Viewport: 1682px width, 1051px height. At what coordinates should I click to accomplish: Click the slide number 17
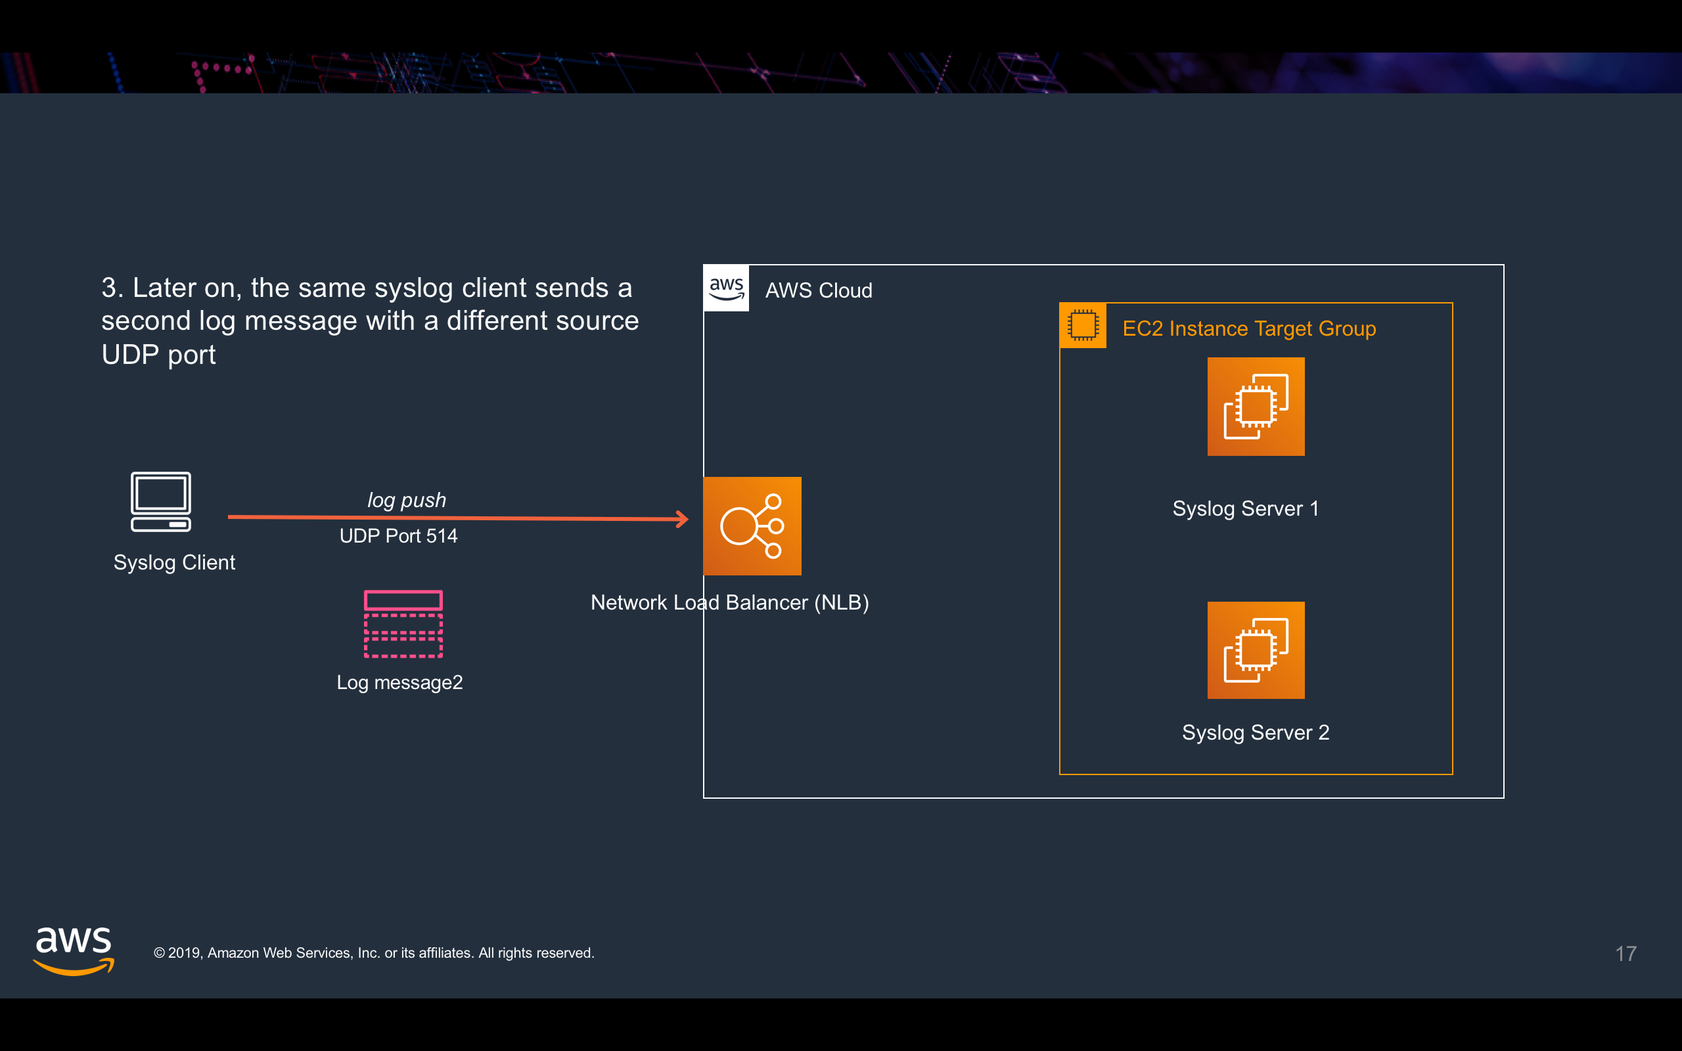pos(1625,953)
